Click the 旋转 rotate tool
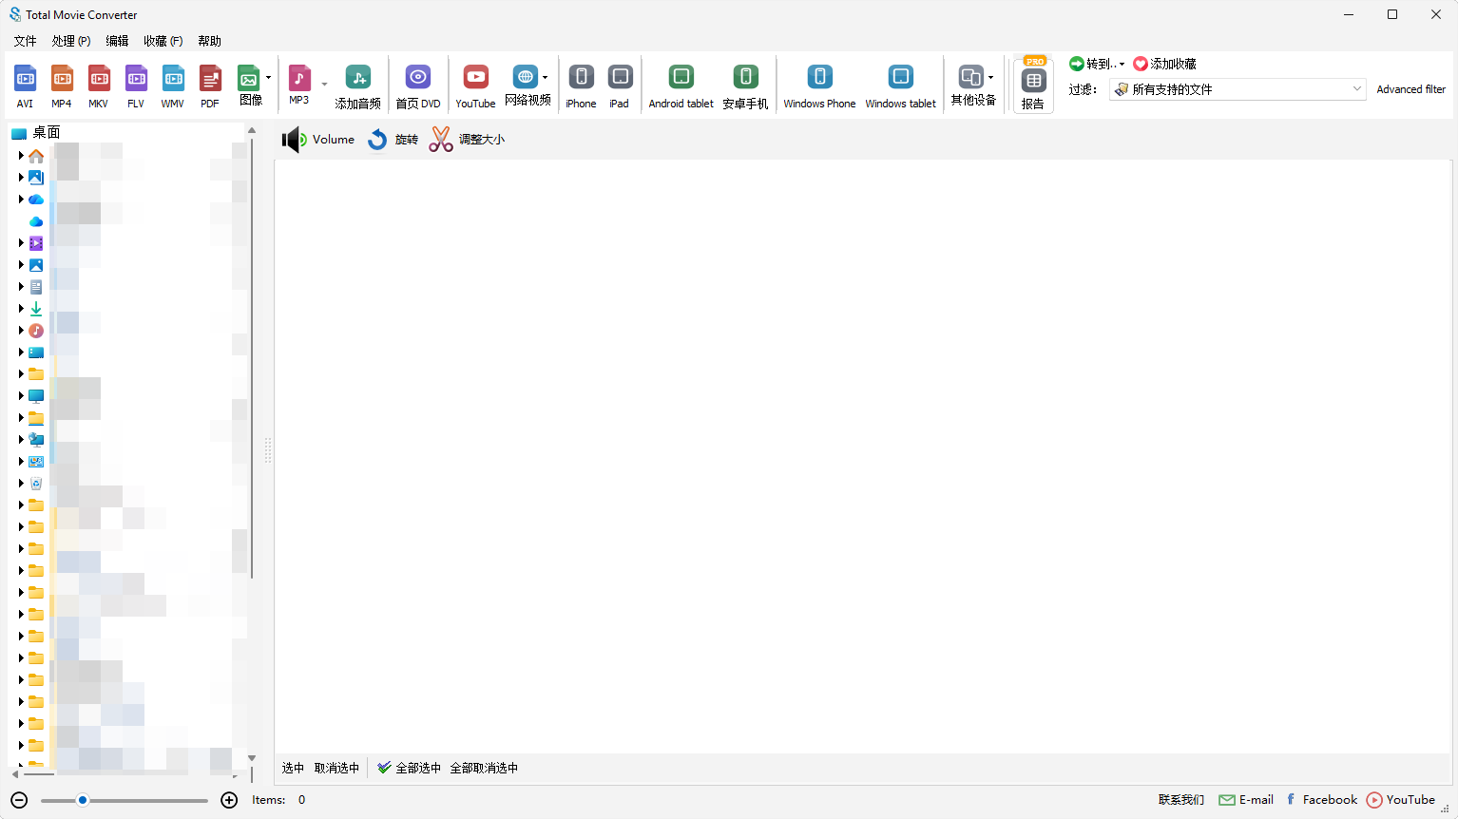1458x819 pixels. pyautogui.click(x=393, y=140)
